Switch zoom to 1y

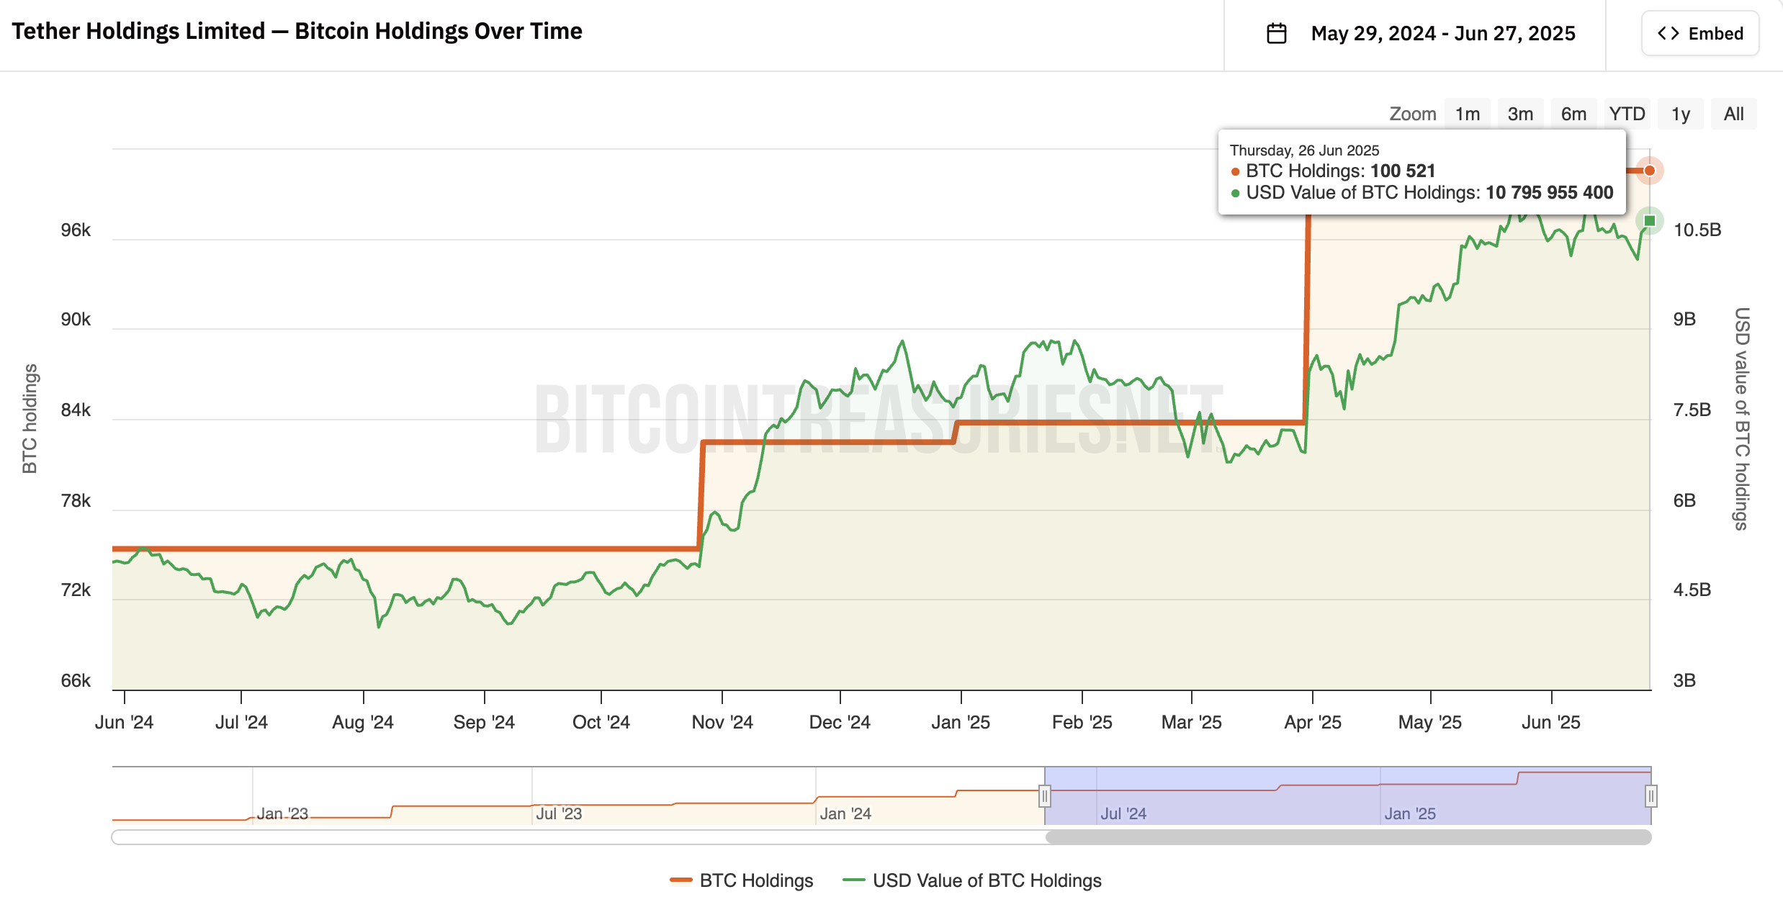(1680, 114)
